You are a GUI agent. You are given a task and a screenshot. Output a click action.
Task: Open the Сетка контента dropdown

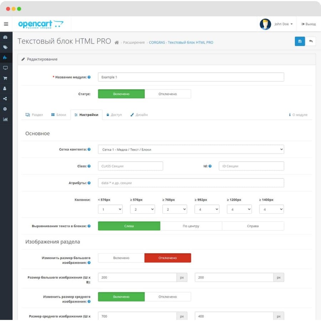pyautogui.click(x=191, y=149)
